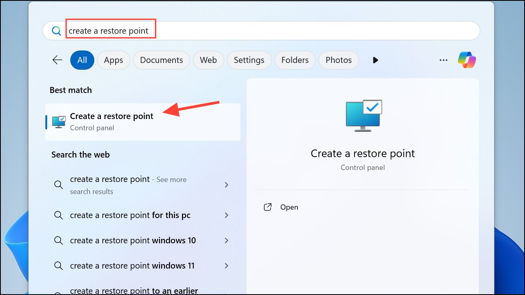The image size is (525, 295).
Task: Switch to the Web filter
Action: click(x=208, y=60)
